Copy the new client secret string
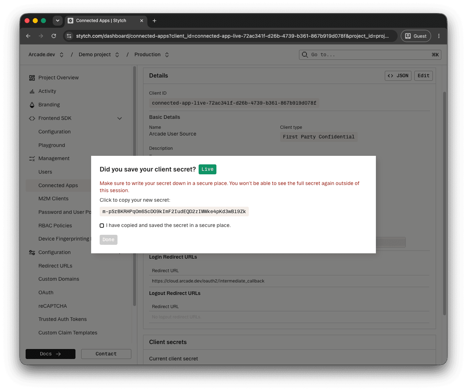467x391 pixels. coord(174,212)
